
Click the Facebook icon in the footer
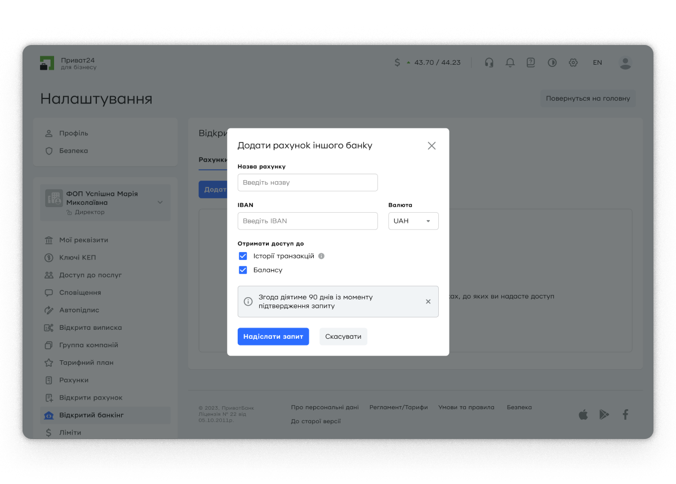point(625,415)
